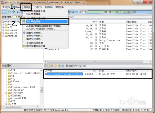This screenshot has width=155, height=113.
Task: Click the open CD/DVD disc toolbar icon
Action: (14, 12)
